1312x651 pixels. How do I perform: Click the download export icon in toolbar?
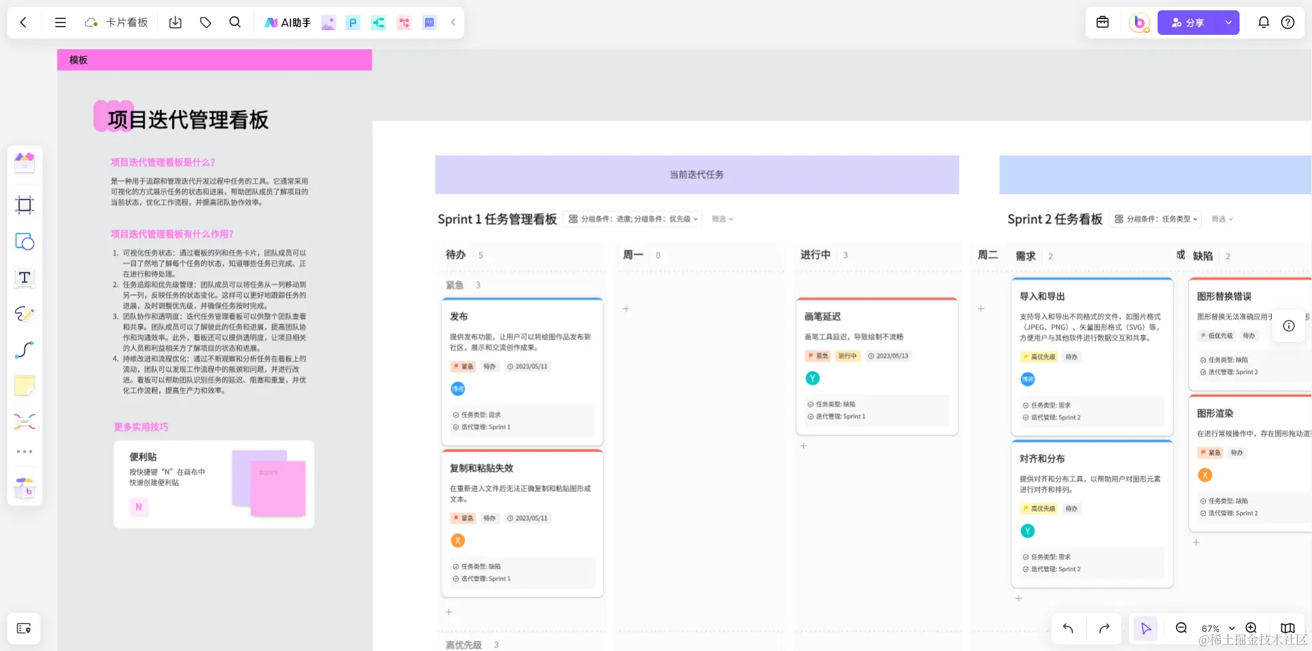click(x=175, y=22)
